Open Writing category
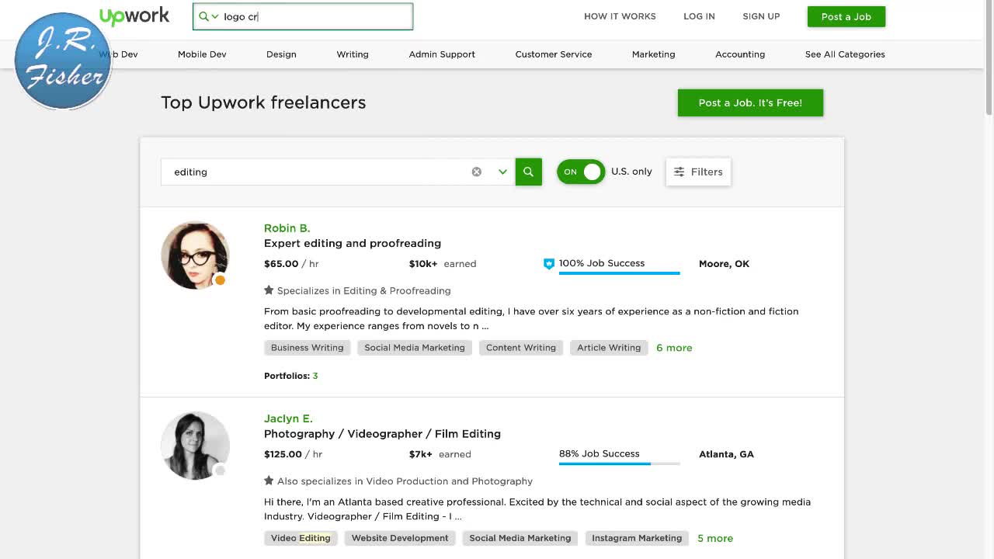 click(353, 54)
